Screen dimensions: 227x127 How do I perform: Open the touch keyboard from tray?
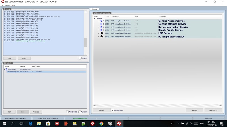click(x=196, y=124)
